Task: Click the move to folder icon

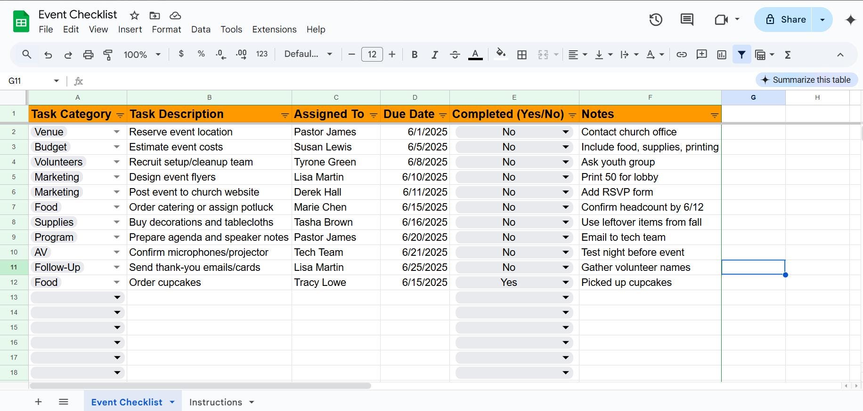Action: (x=155, y=16)
